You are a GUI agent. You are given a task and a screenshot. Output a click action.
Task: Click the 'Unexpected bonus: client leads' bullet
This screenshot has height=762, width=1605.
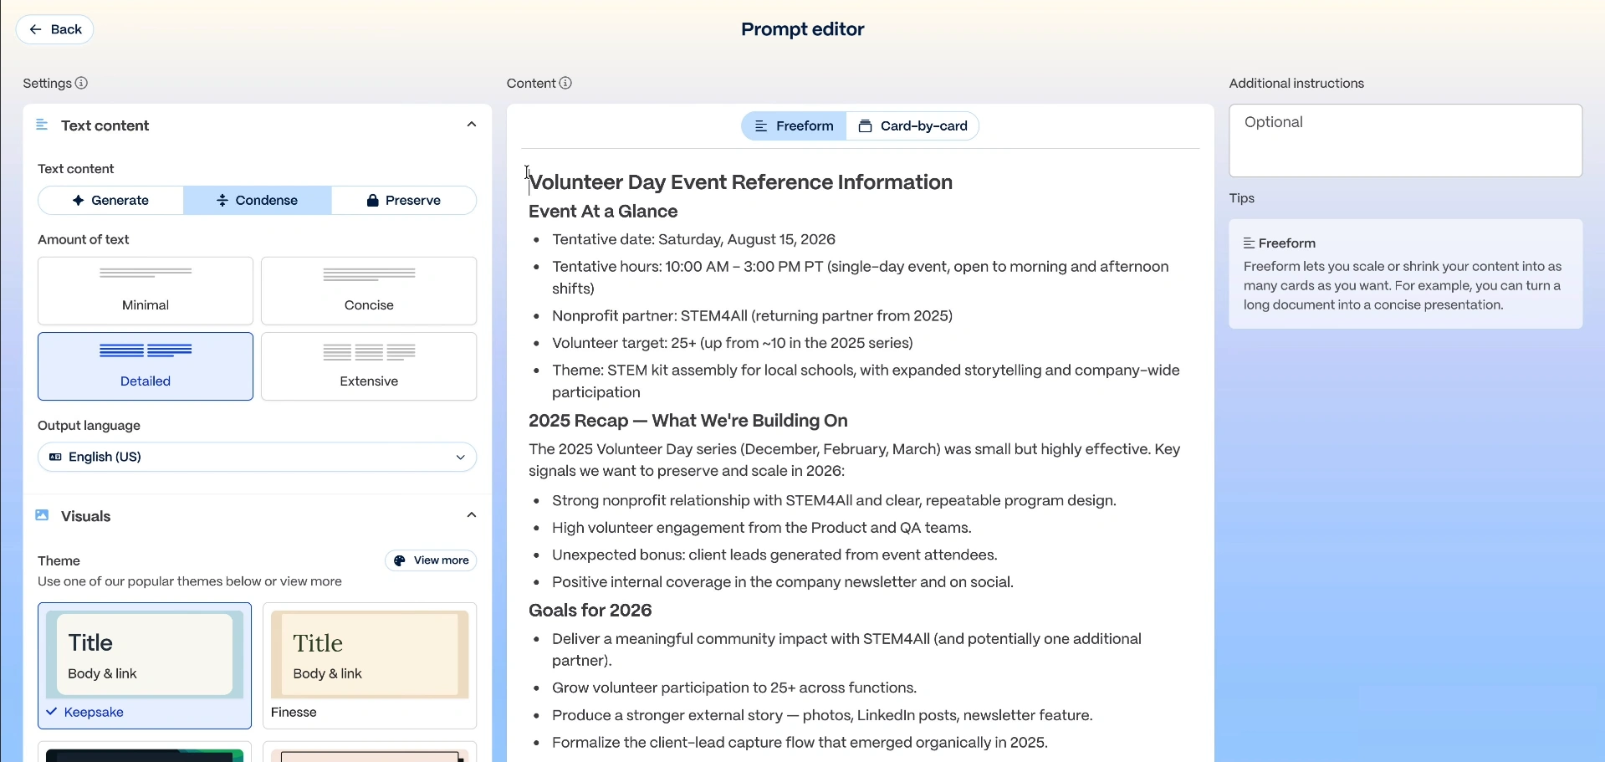coord(774,555)
